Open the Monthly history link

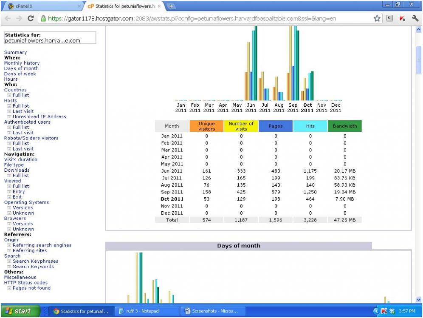[x=22, y=63]
